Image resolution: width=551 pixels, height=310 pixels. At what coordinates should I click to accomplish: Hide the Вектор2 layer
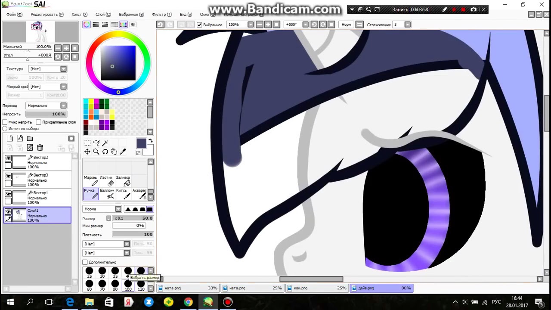pyautogui.click(x=8, y=159)
